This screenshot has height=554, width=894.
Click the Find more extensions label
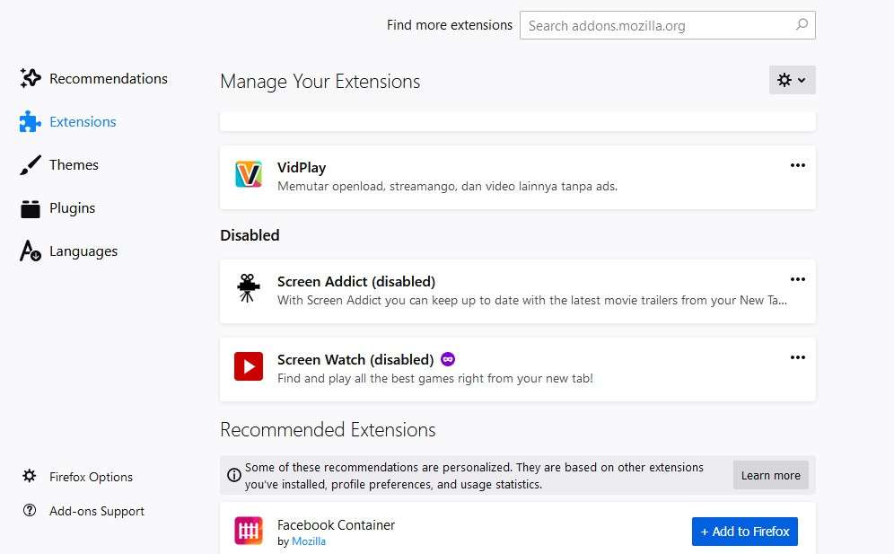point(450,26)
